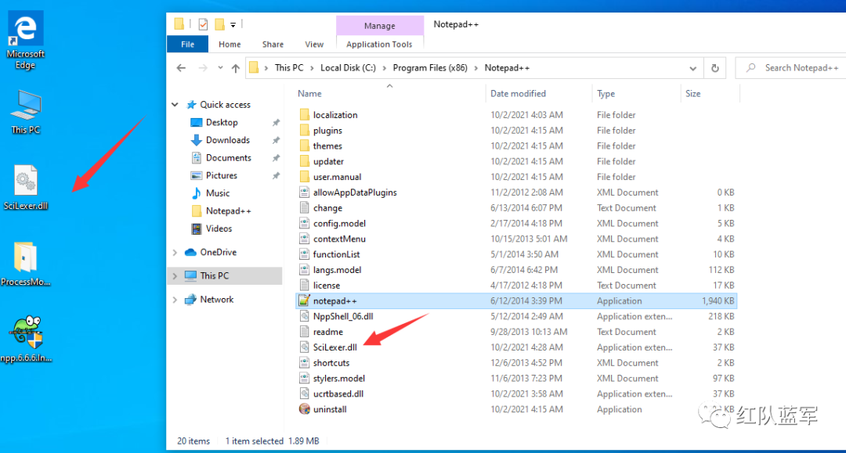846x453 pixels.
Task: Open the Application Tools tab
Action: coord(379,44)
